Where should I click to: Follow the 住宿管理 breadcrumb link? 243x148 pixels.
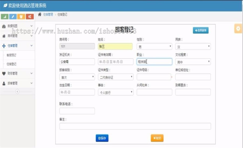tap(48, 15)
